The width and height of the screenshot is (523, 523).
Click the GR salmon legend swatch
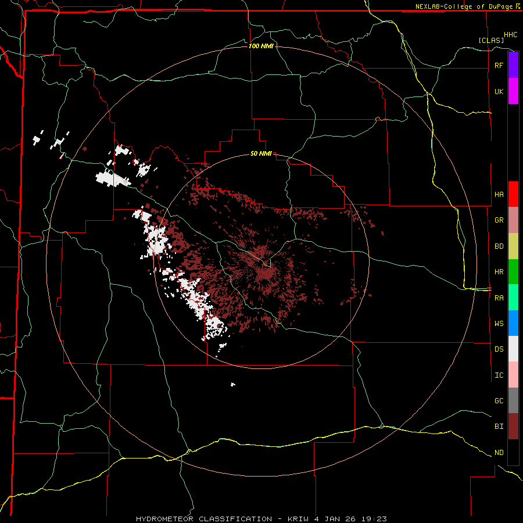(513, 220)
